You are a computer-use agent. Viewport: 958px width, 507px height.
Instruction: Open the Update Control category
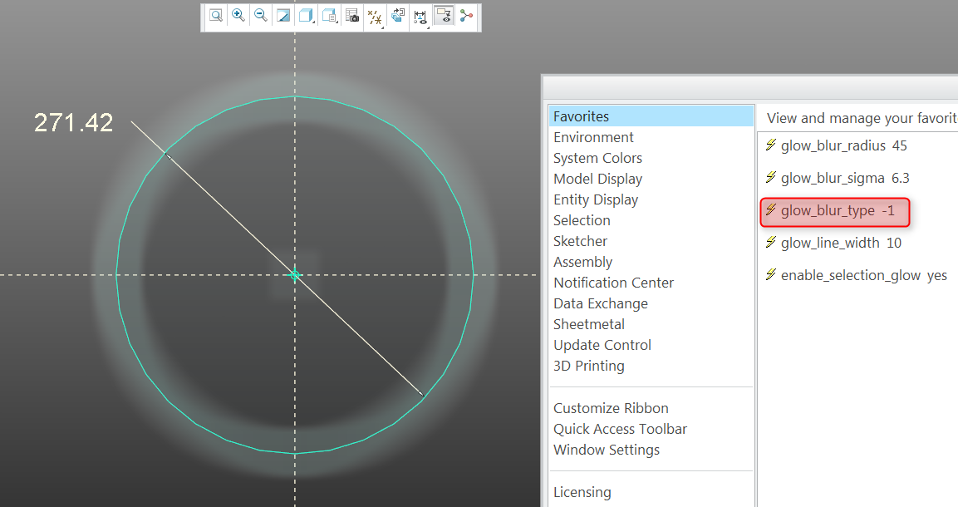(602, 345)
